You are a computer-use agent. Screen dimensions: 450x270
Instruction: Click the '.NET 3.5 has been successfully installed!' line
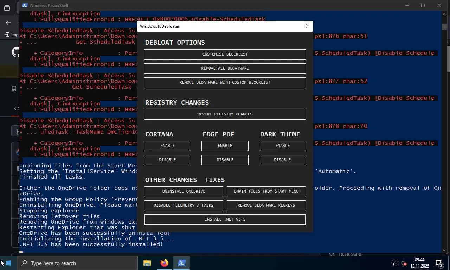[x=91, y=244]
